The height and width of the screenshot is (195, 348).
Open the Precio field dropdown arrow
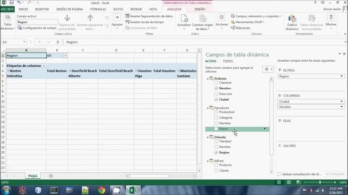coord(265,129)
